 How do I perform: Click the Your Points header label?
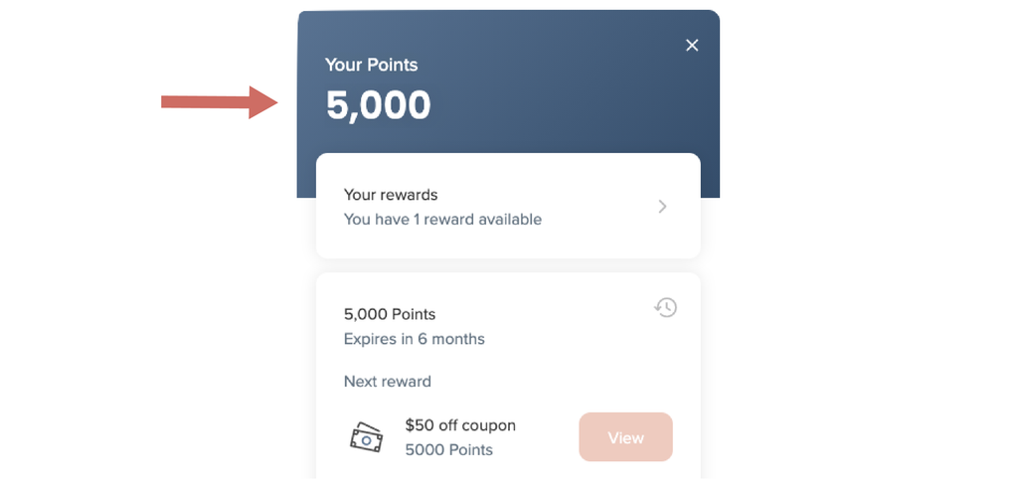pos(371,65)
